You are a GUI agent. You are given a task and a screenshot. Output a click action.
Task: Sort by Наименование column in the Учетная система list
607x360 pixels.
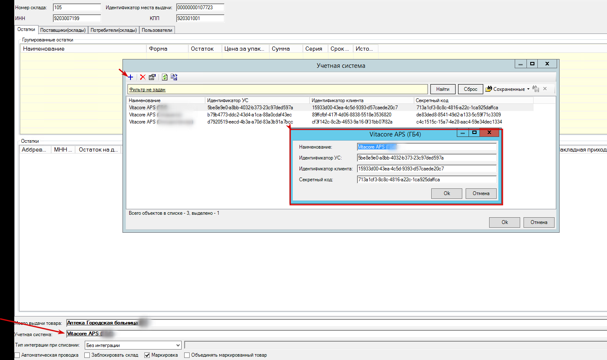[166, 100]
